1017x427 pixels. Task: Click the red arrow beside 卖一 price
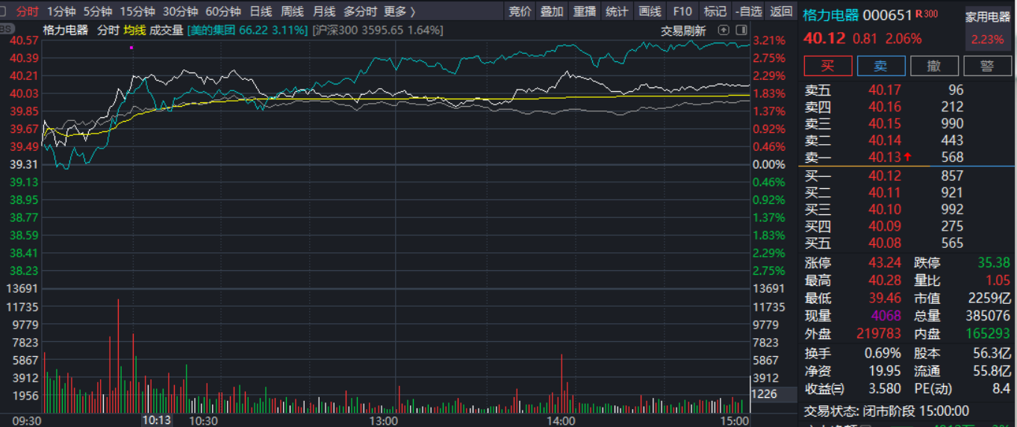click(x=907, y=157)
